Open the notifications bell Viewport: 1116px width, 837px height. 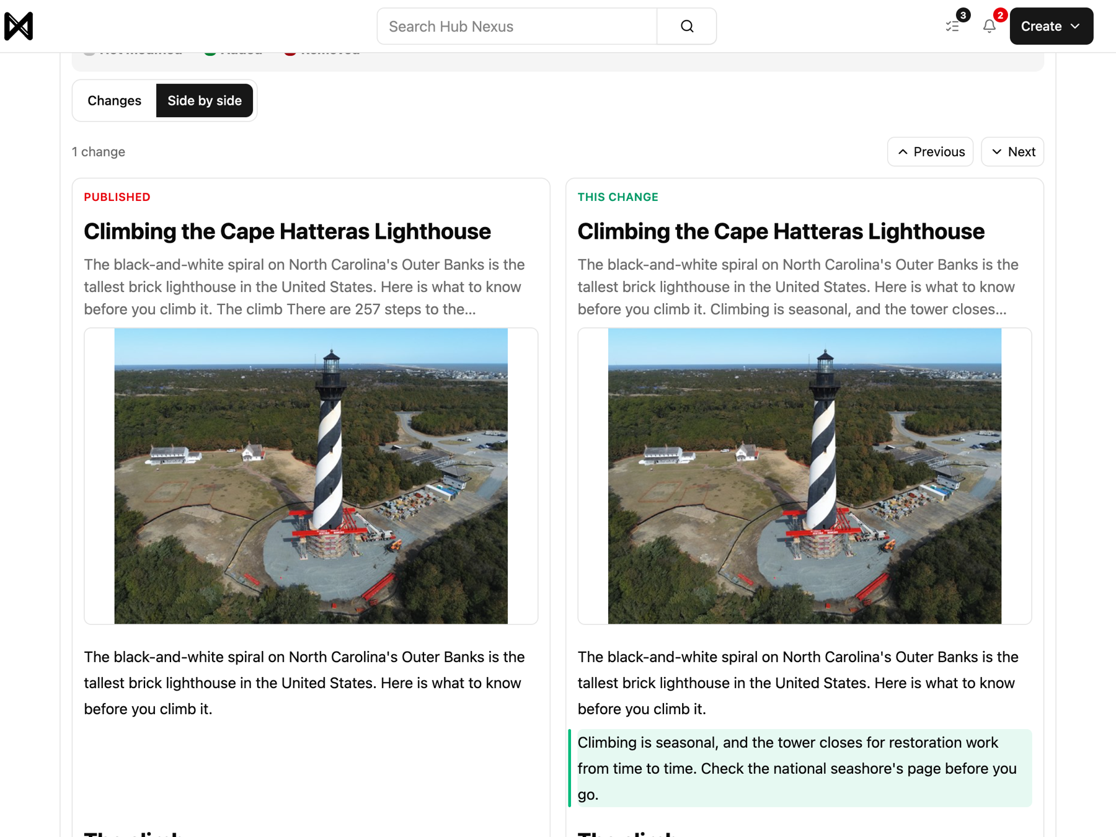tap(989, 26)
